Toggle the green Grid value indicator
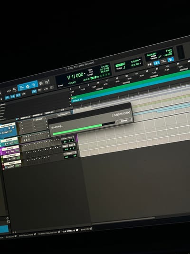Image resolution: width=190 pixels, height=254 pixels. coord(121,65)
